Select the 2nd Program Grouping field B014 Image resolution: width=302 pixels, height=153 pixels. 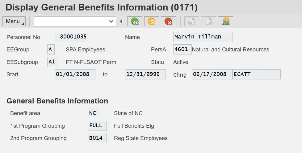coord(97,138)
